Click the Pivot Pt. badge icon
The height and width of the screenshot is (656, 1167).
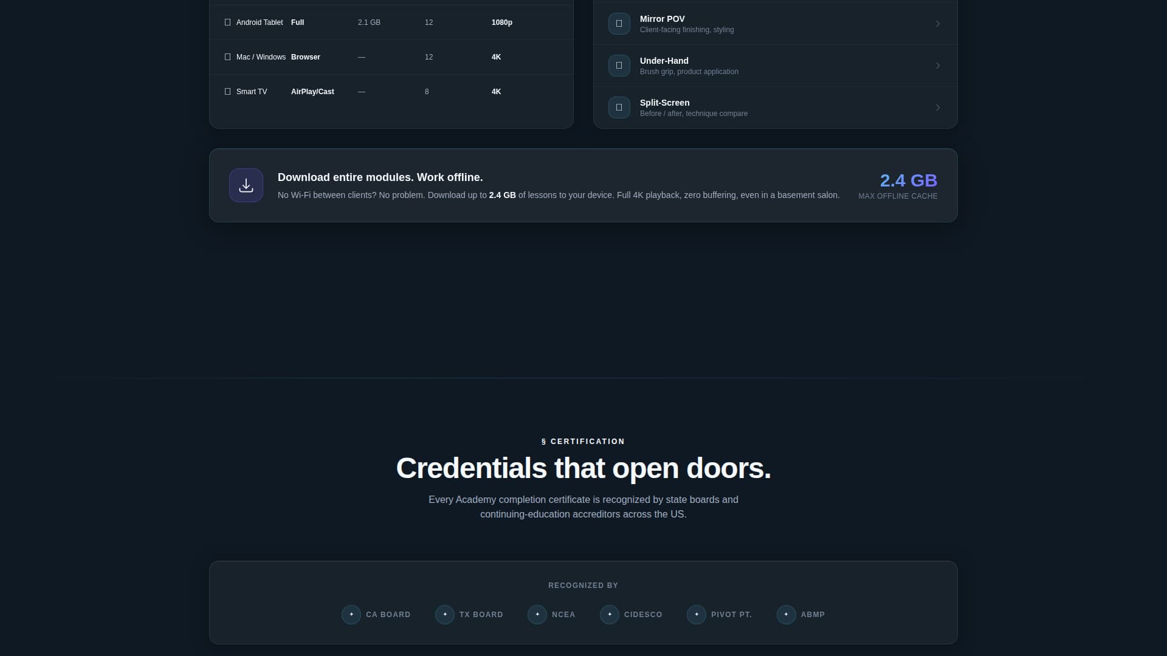697,615
